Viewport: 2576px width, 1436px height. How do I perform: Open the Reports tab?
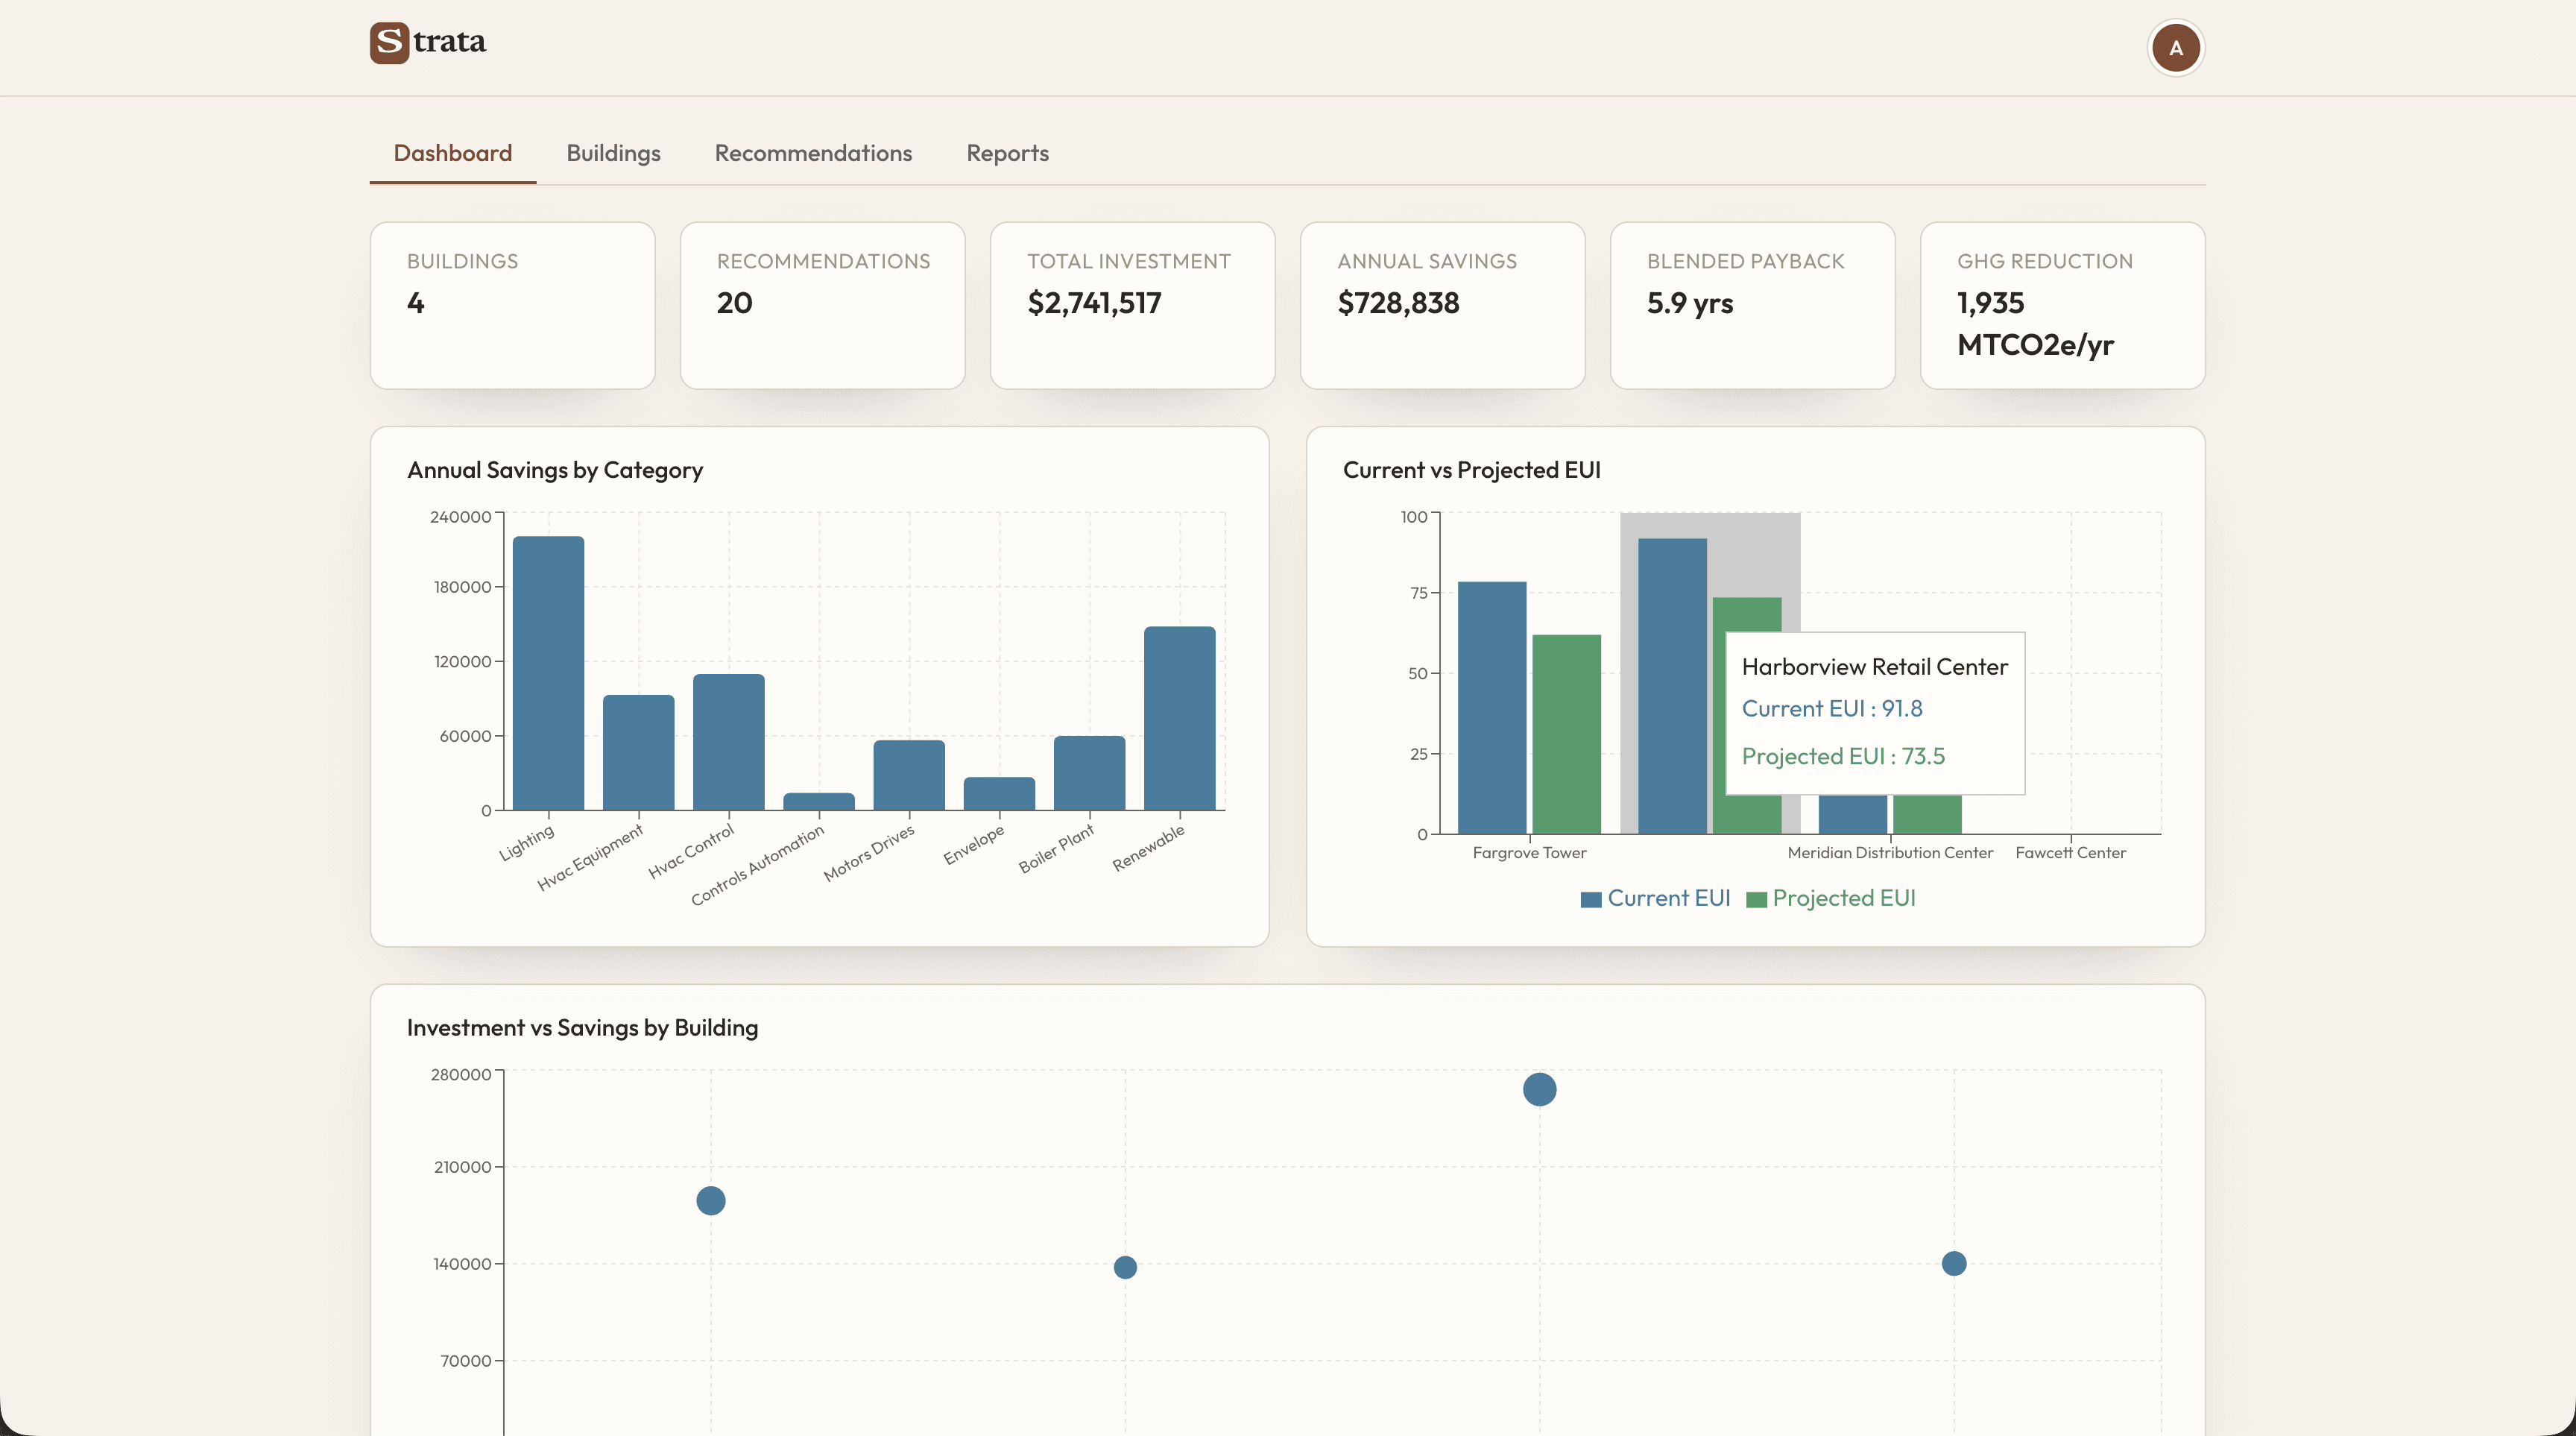(x=1007, y=153)
